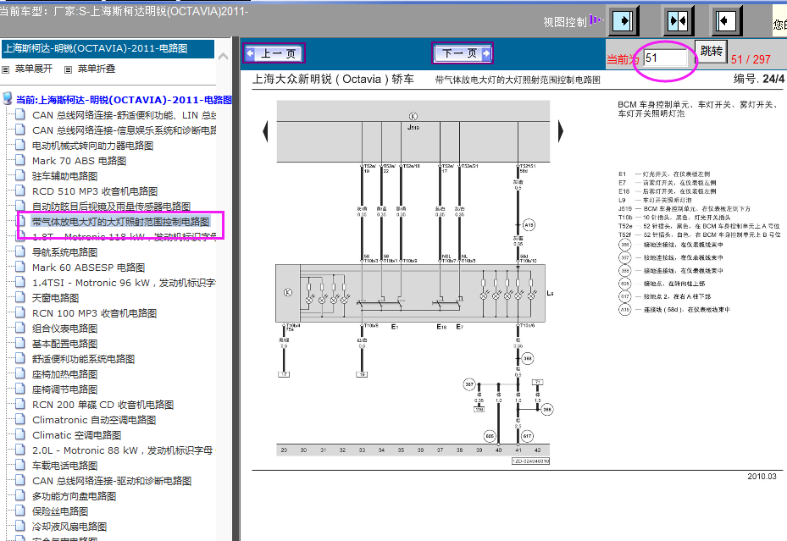Image resolution: width=787 pixels, height=541 pixels.
Task: Focus the current page number field
Action: coord(665,58)
